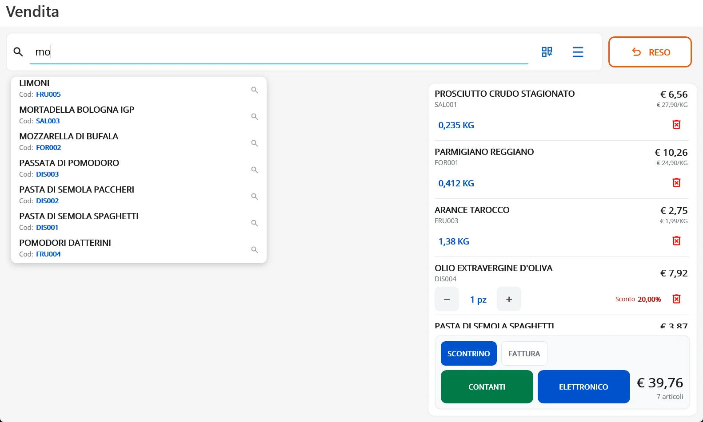Select LIMONI from the suggestions

(x=139, y=89)
